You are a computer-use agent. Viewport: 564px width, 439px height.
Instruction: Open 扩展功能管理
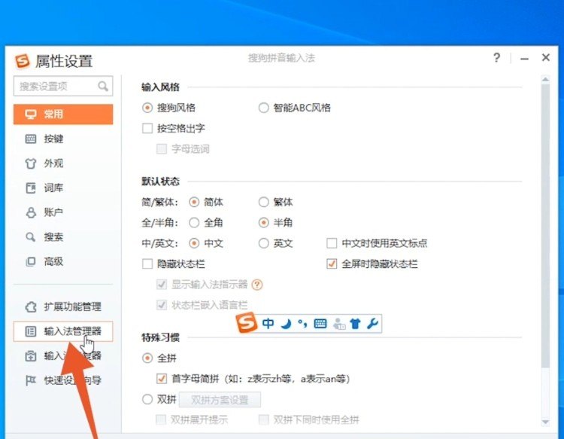63,306
